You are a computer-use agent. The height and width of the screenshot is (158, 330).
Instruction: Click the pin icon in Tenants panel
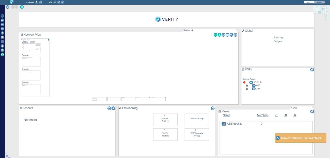(113, 108)
